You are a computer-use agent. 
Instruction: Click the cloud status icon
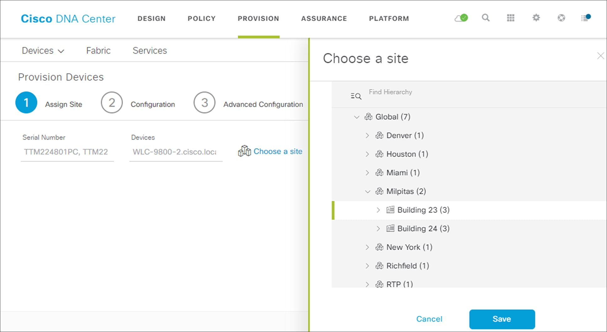pos(461,18)
